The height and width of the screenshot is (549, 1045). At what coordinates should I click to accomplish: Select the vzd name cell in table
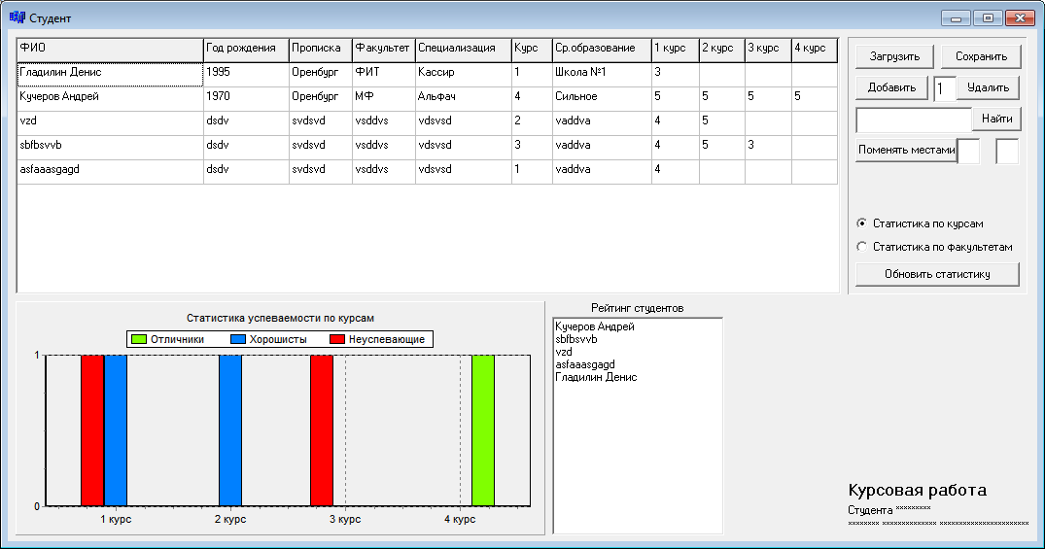click(110, 122)
